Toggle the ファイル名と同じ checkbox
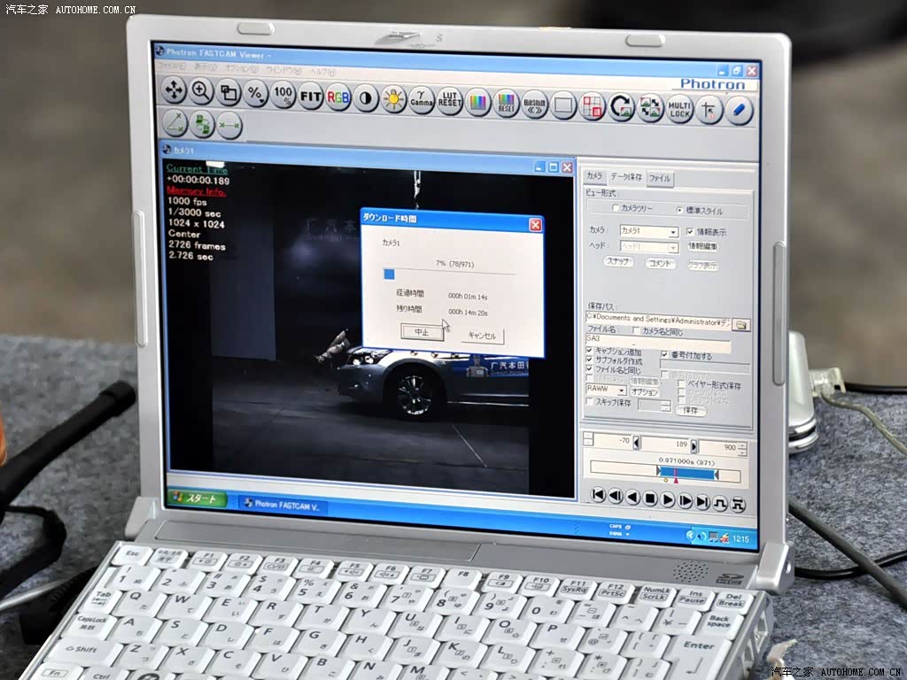 point(589,369)
